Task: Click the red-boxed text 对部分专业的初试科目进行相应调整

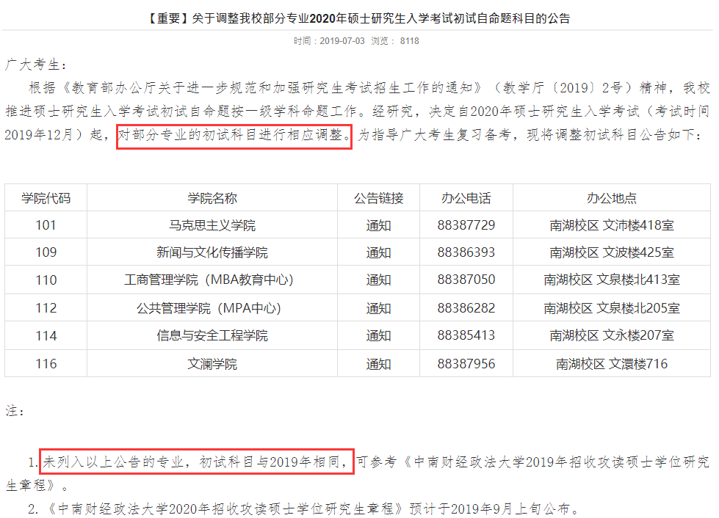Action: click(x=234, y=136)
